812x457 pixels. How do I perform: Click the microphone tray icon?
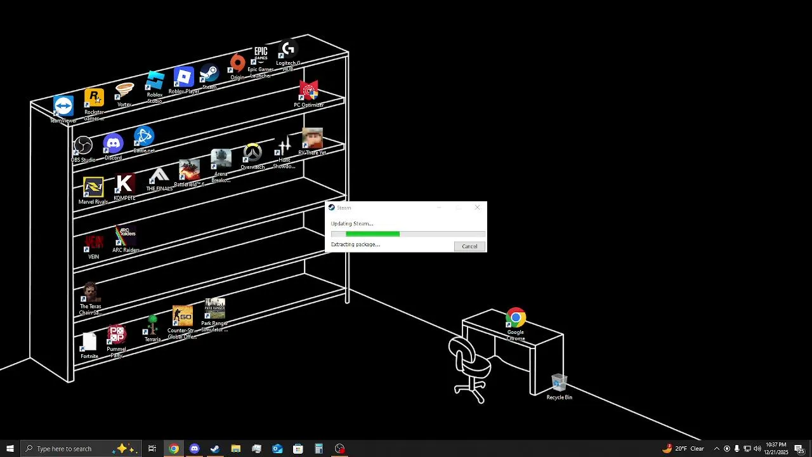pos(737,449)
